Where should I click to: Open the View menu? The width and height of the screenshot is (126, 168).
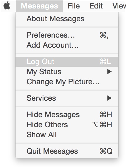(119, 6)
